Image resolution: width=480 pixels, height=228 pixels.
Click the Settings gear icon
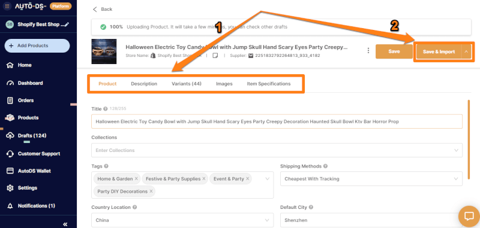tap(10, 188)
